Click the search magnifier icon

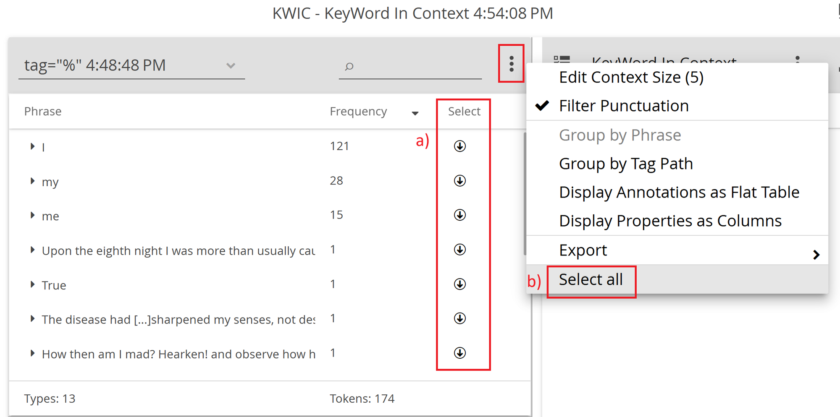pyautogui.click(x=349, y=66)
